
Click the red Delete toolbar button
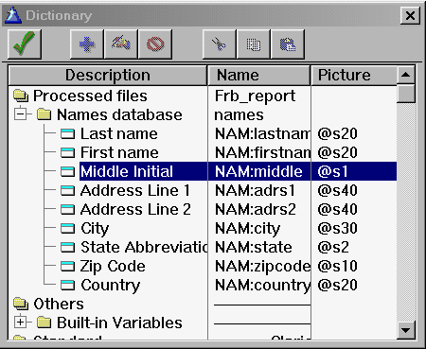[x=155, y=44]
